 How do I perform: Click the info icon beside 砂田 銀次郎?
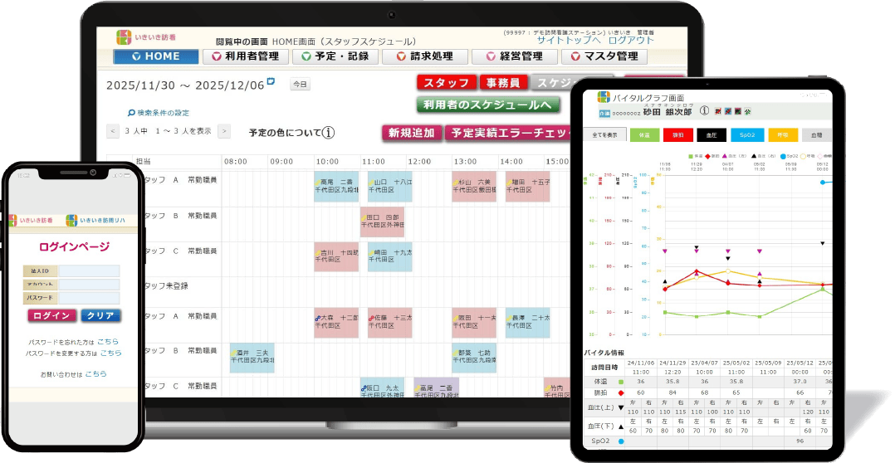point(704,111)
